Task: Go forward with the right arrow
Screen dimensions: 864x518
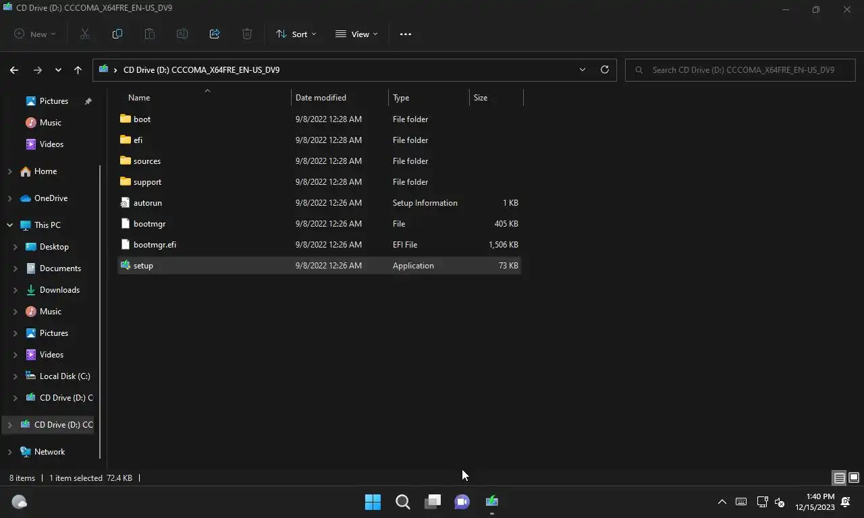Action: pyautogui.click(x=38, y=69)
